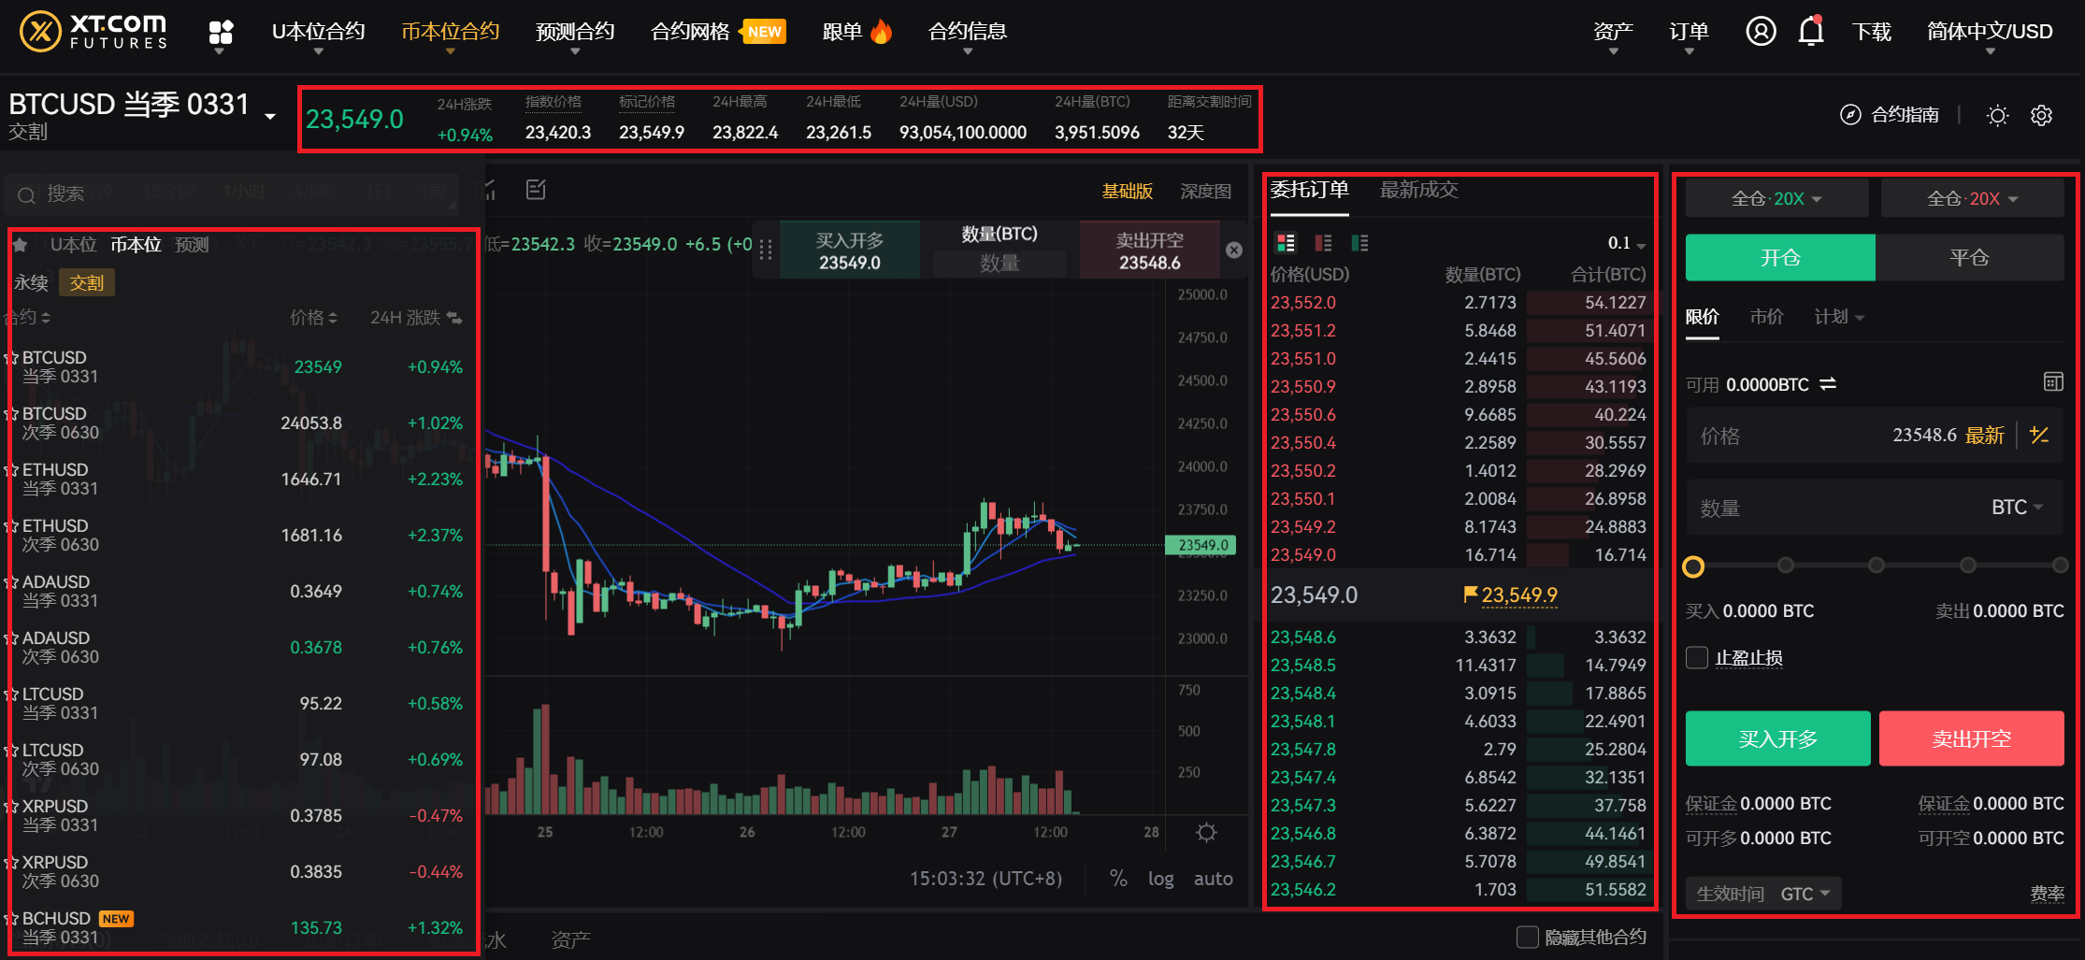Close the floating quick order panel
Image resolution: width=2085 pixels, height=960 pixels.
(1234, 250)
